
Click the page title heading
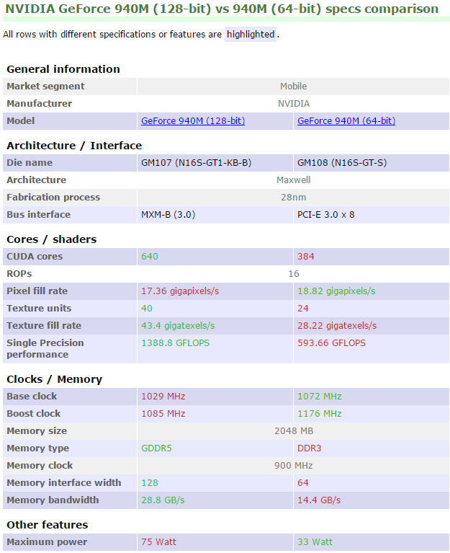[222, 9]
